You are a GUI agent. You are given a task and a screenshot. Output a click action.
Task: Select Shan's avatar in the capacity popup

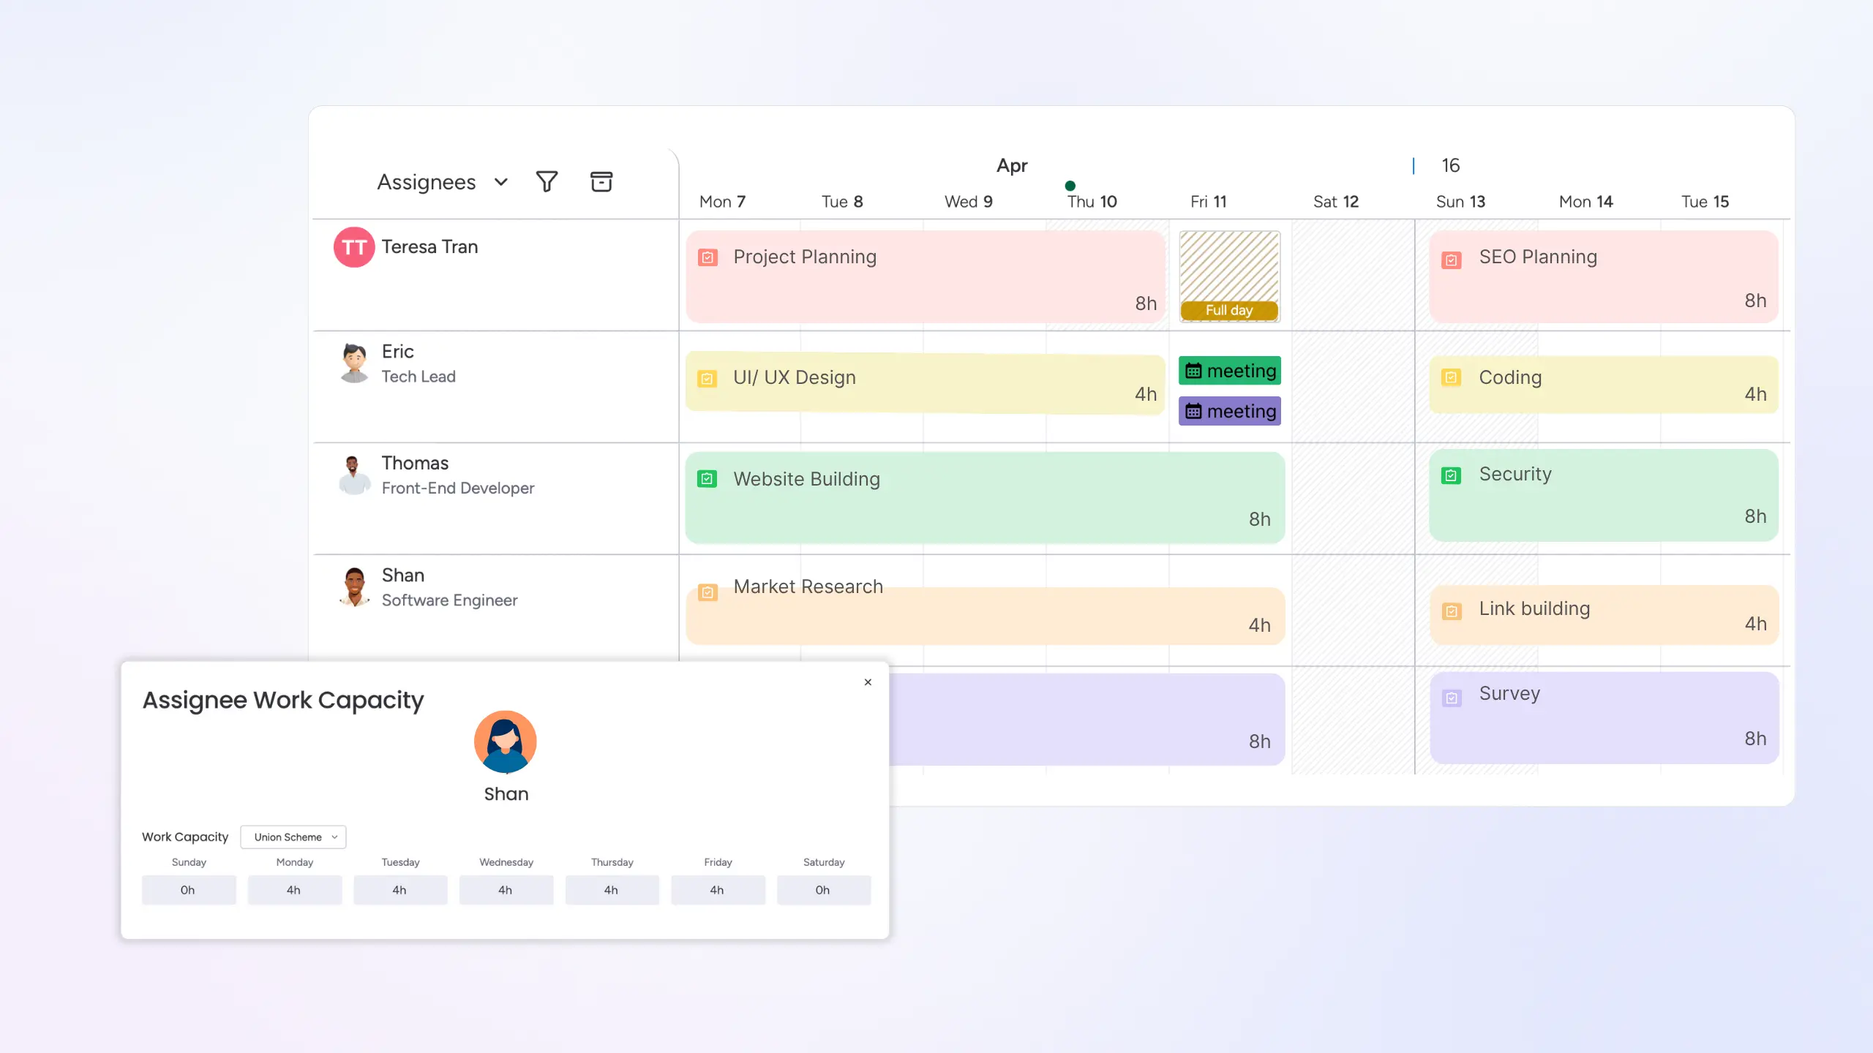coord(506,741)
